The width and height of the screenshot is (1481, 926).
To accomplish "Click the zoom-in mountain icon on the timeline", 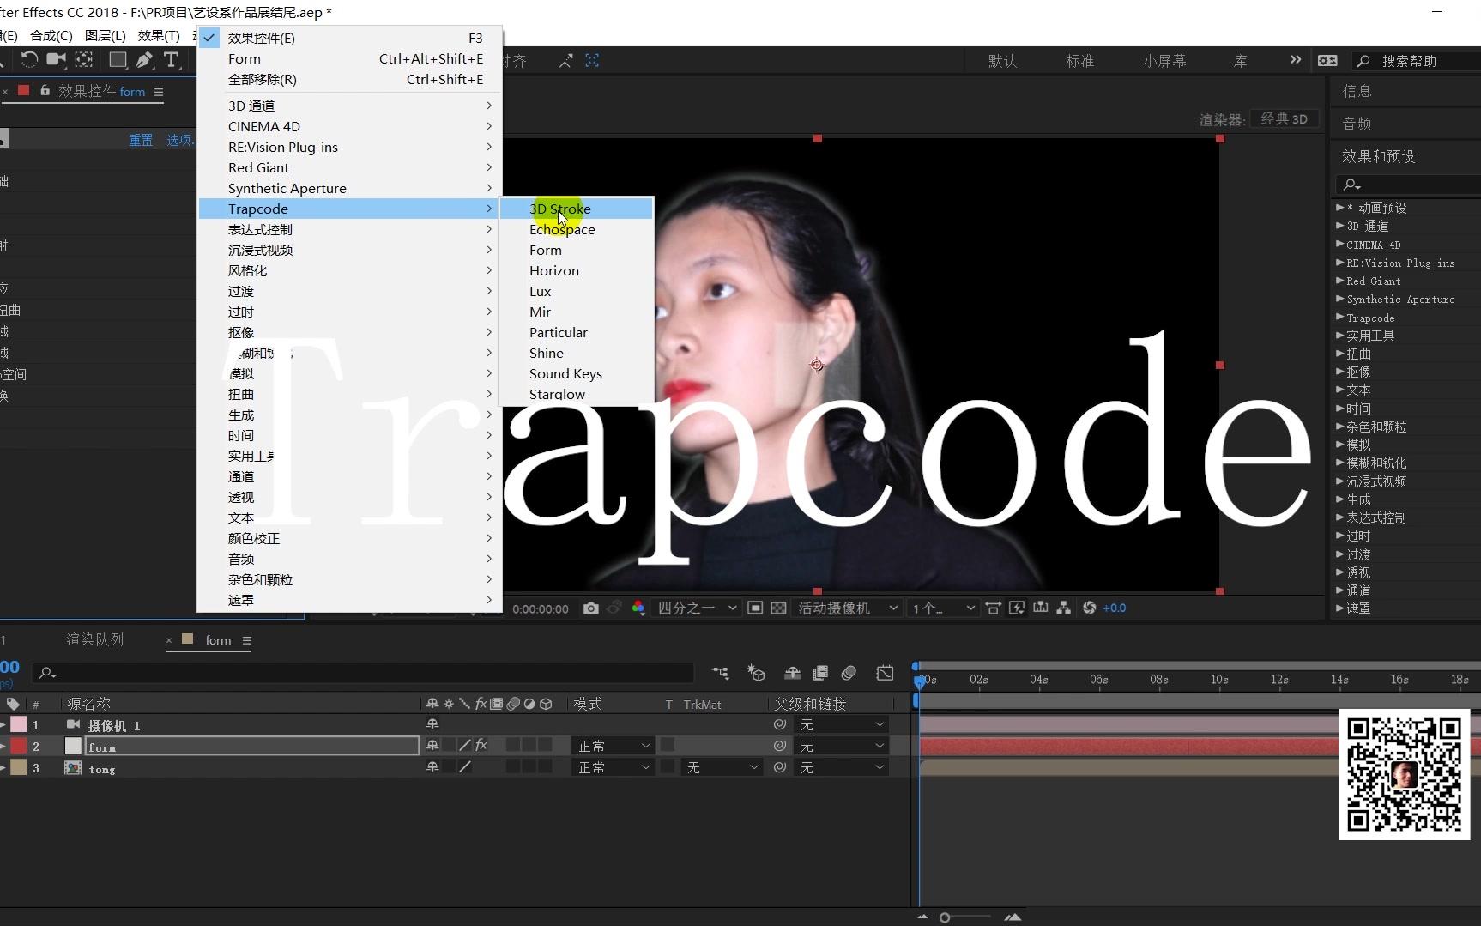I will [x=1013, y=917].
